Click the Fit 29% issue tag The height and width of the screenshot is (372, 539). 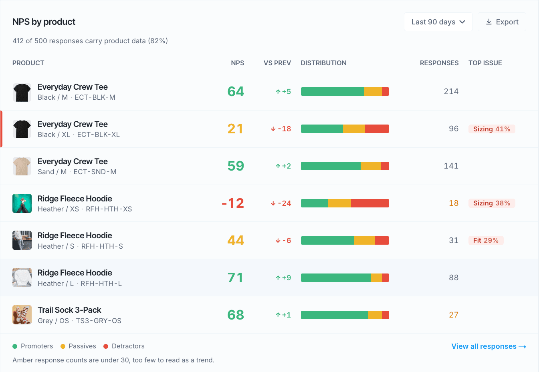pyautogui.click(x=486, y=240)
